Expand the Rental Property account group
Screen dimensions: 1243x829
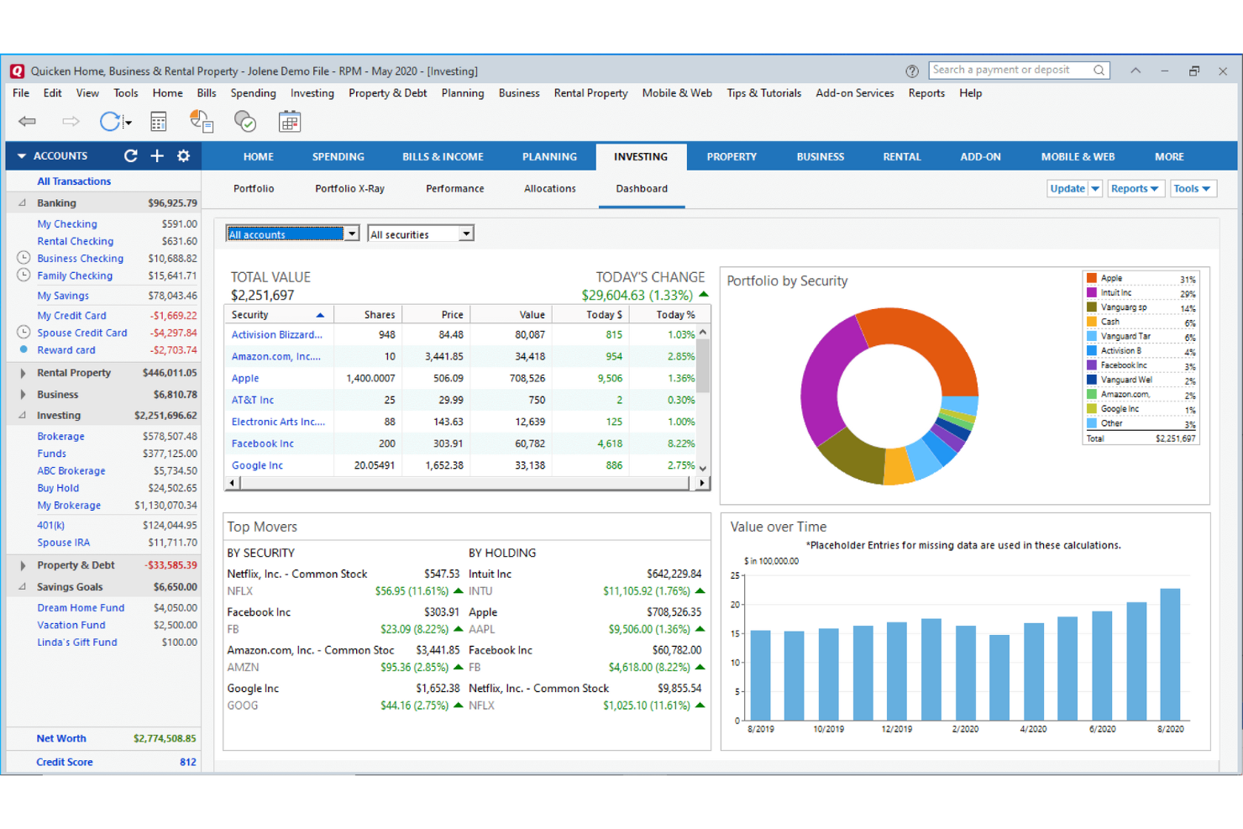tap(22, 372)
